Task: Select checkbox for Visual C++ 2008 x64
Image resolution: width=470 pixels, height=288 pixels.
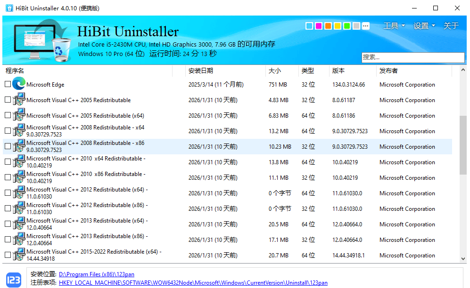Action: (x=8, y=131)
